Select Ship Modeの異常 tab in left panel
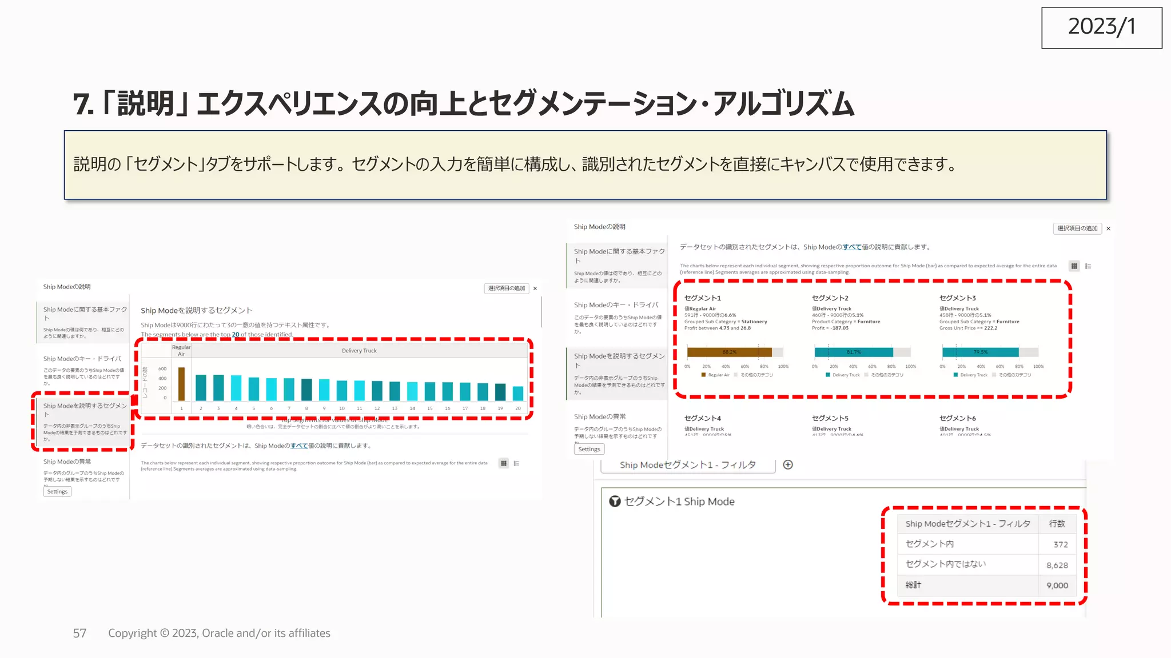 pos(67,462)
